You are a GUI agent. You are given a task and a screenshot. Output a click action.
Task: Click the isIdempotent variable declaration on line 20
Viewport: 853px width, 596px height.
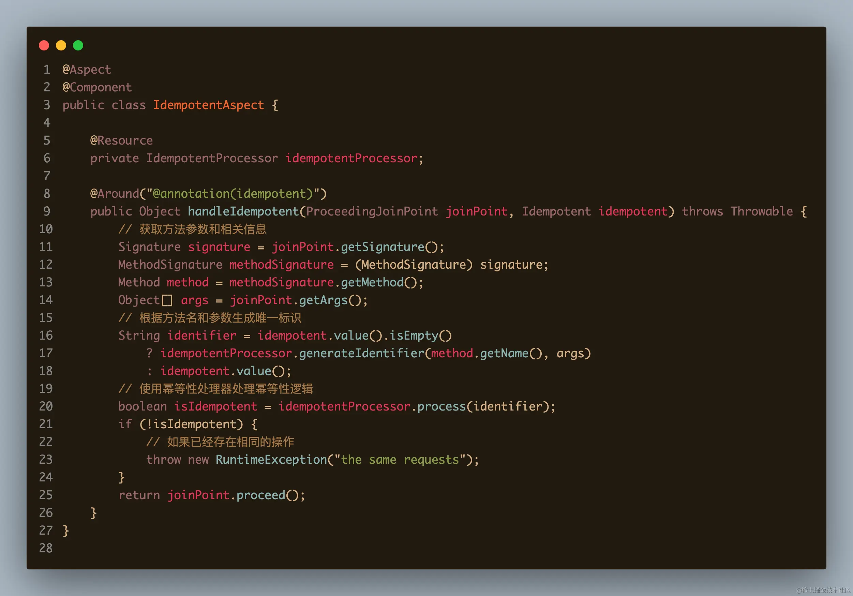[x=215, y=406]
